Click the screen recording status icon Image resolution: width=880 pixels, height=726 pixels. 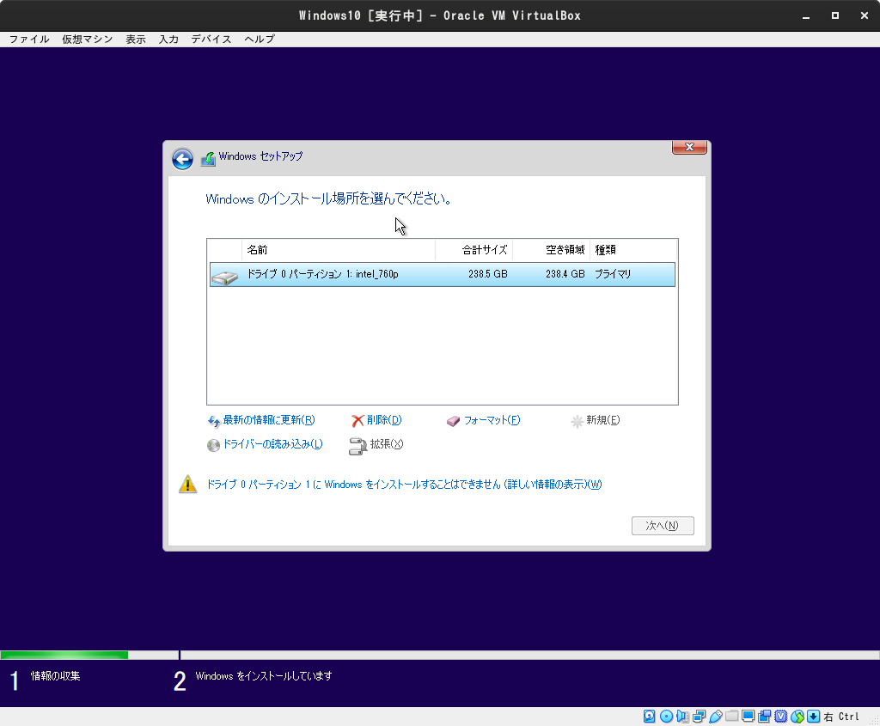coord(764,717)
